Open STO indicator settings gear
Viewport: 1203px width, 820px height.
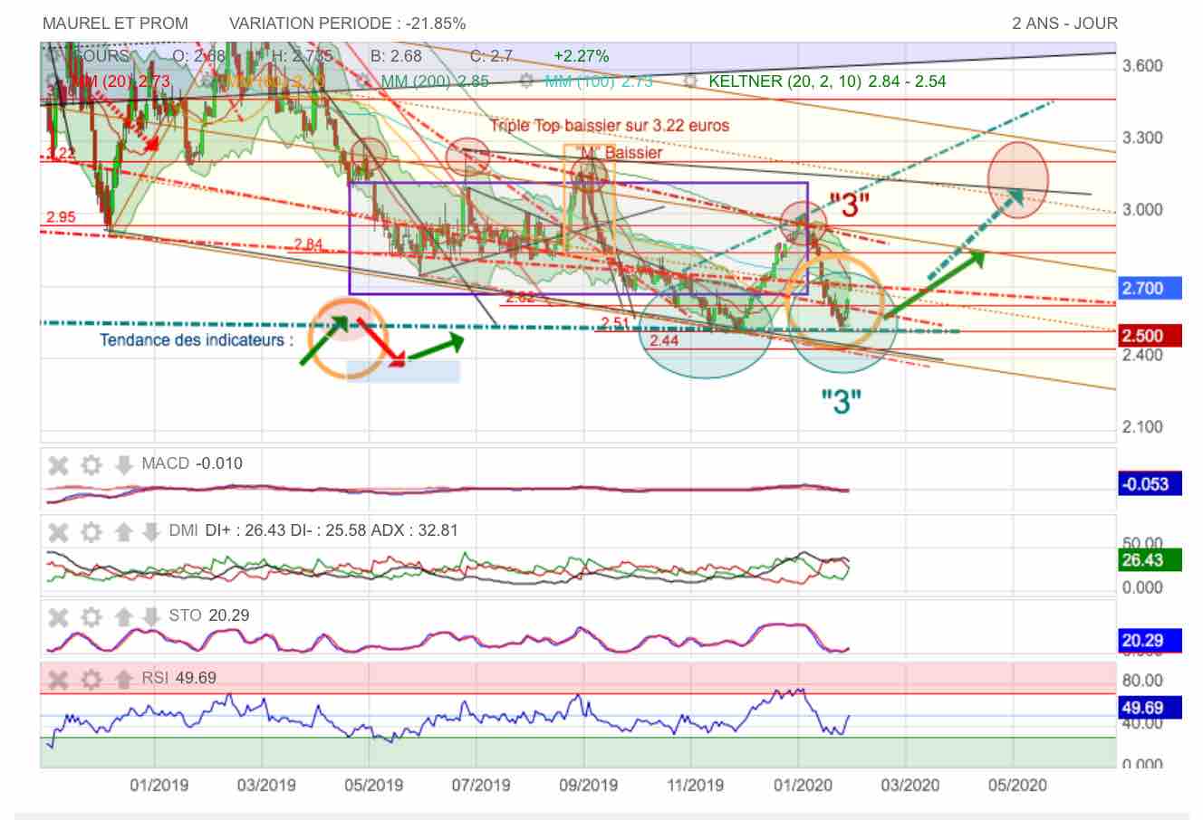coord(91,617)
